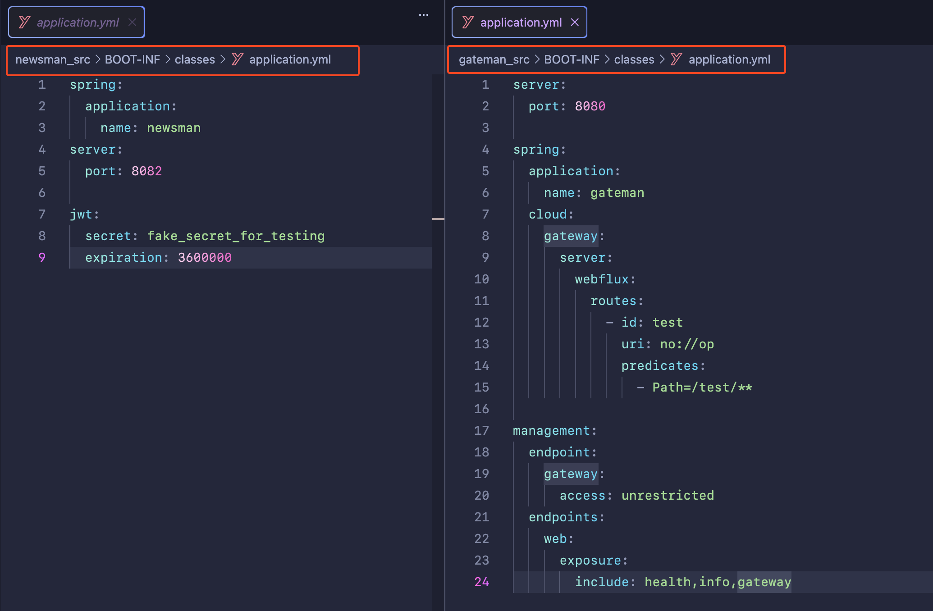Click YAML icon in newsman breadcrumb
The height and width of the screenshot is (611, 933).
click(238, 59)
